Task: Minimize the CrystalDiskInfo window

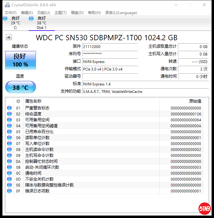Action: point(176,5)
